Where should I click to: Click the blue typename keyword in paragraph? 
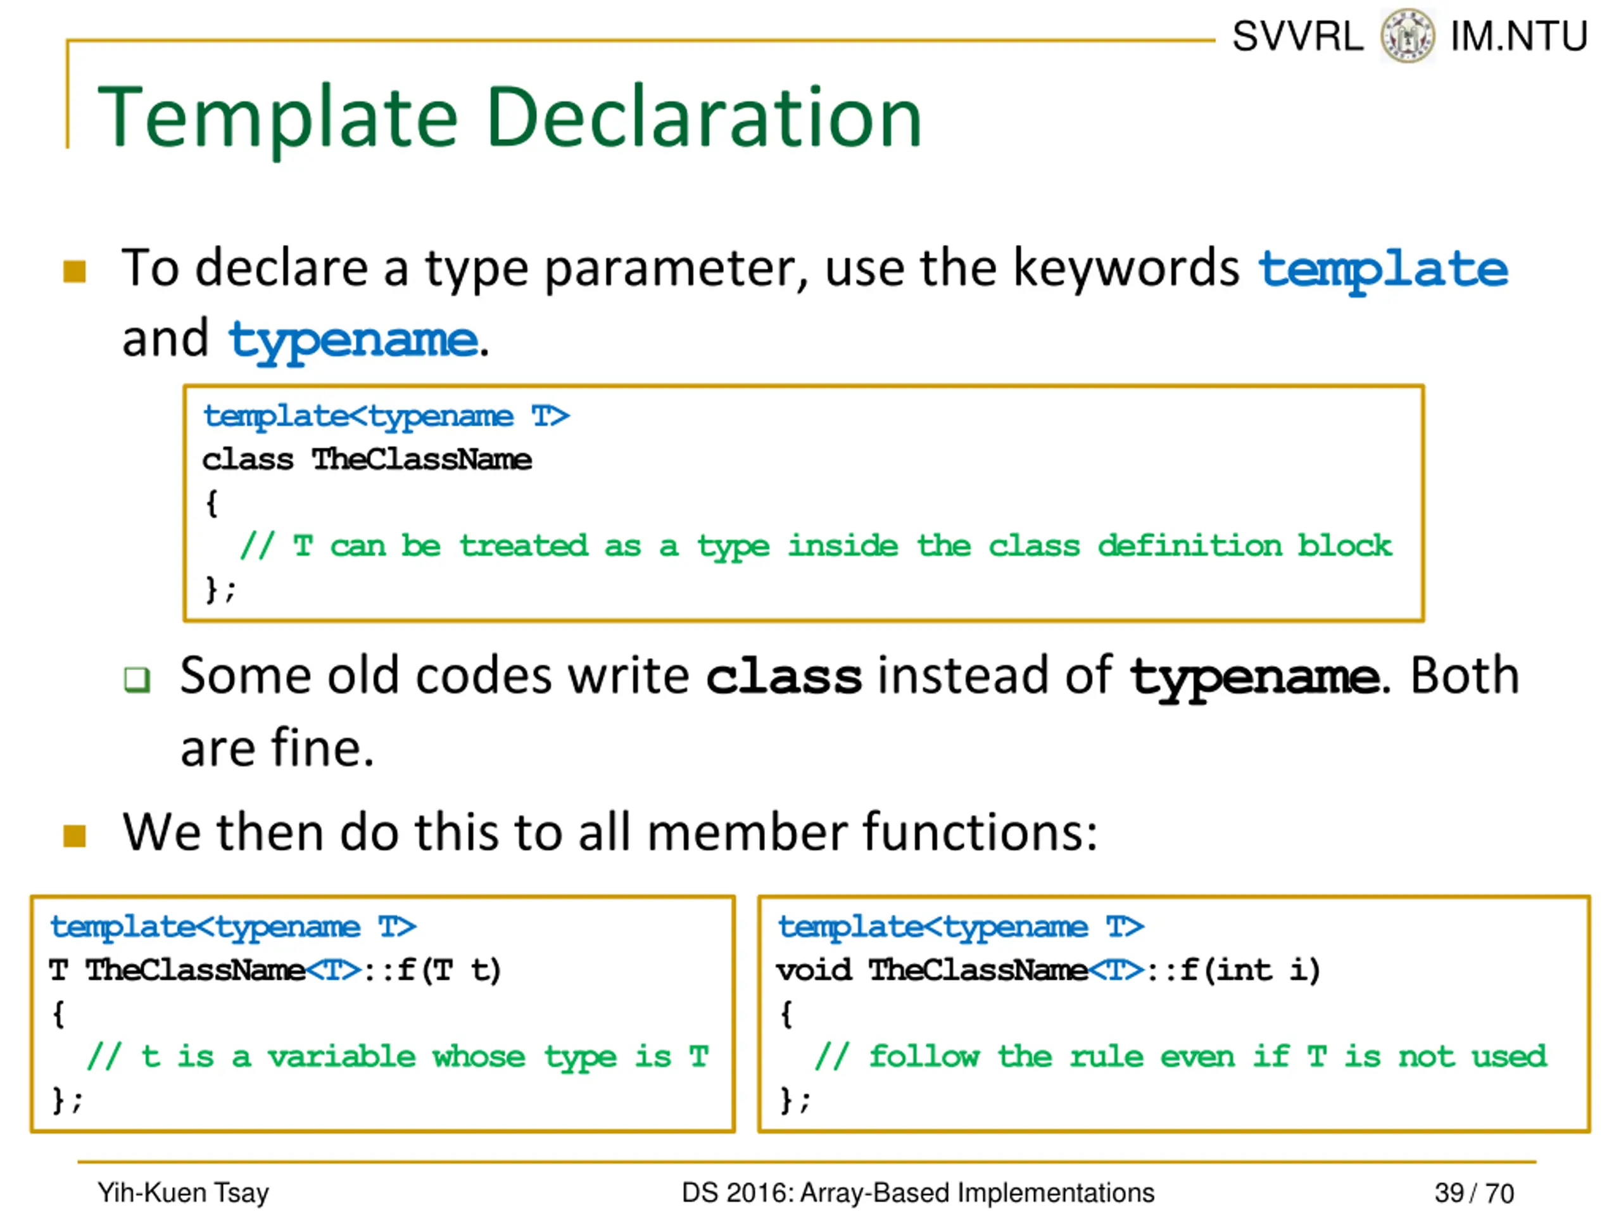(x=353, y=342)
